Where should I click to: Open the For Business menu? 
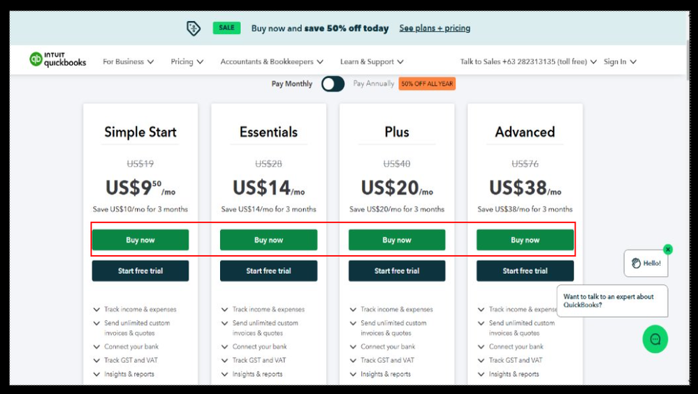pyautogui.click(x=128, y=62)
